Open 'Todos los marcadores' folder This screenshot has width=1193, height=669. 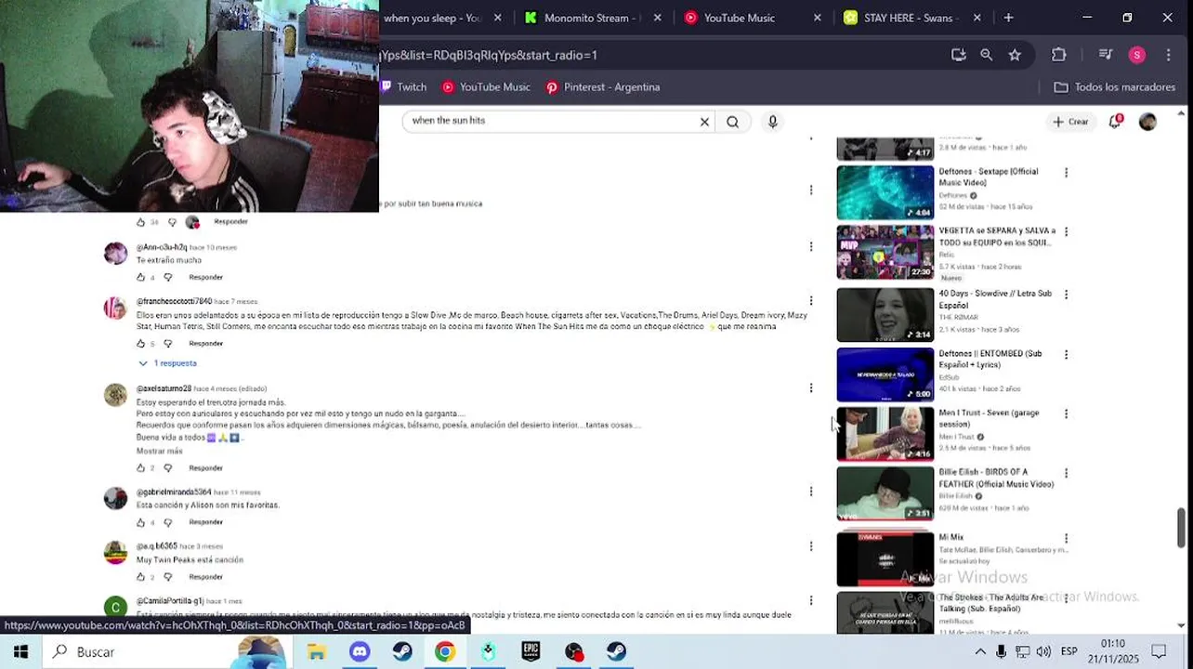point(1114,87)
